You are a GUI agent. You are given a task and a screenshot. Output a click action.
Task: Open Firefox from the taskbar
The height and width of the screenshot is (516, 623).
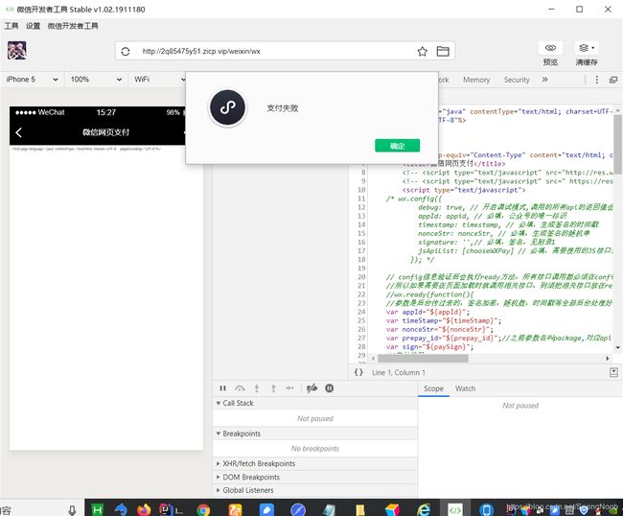tap(144, 509)
